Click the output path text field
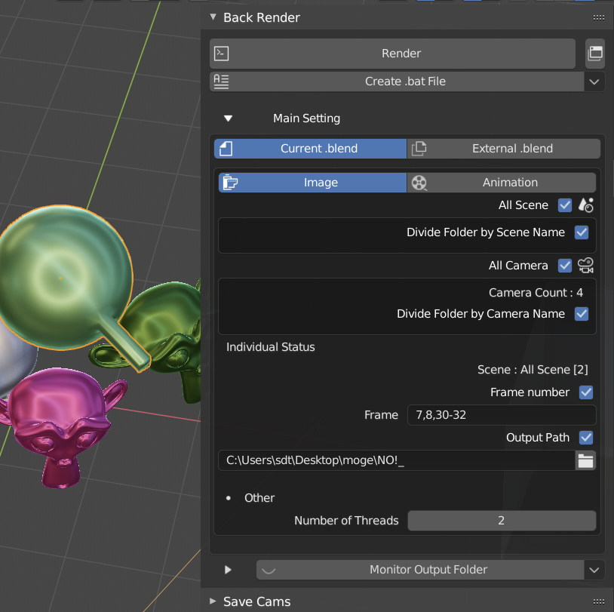 tap(397, 460)
